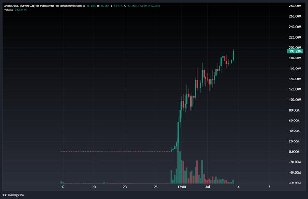
Task: Click the 100.00M price axis label
Action: point(295,100)
